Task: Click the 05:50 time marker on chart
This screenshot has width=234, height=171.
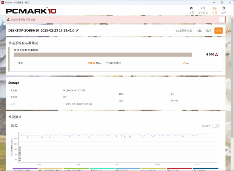Action: coord(157,165)
